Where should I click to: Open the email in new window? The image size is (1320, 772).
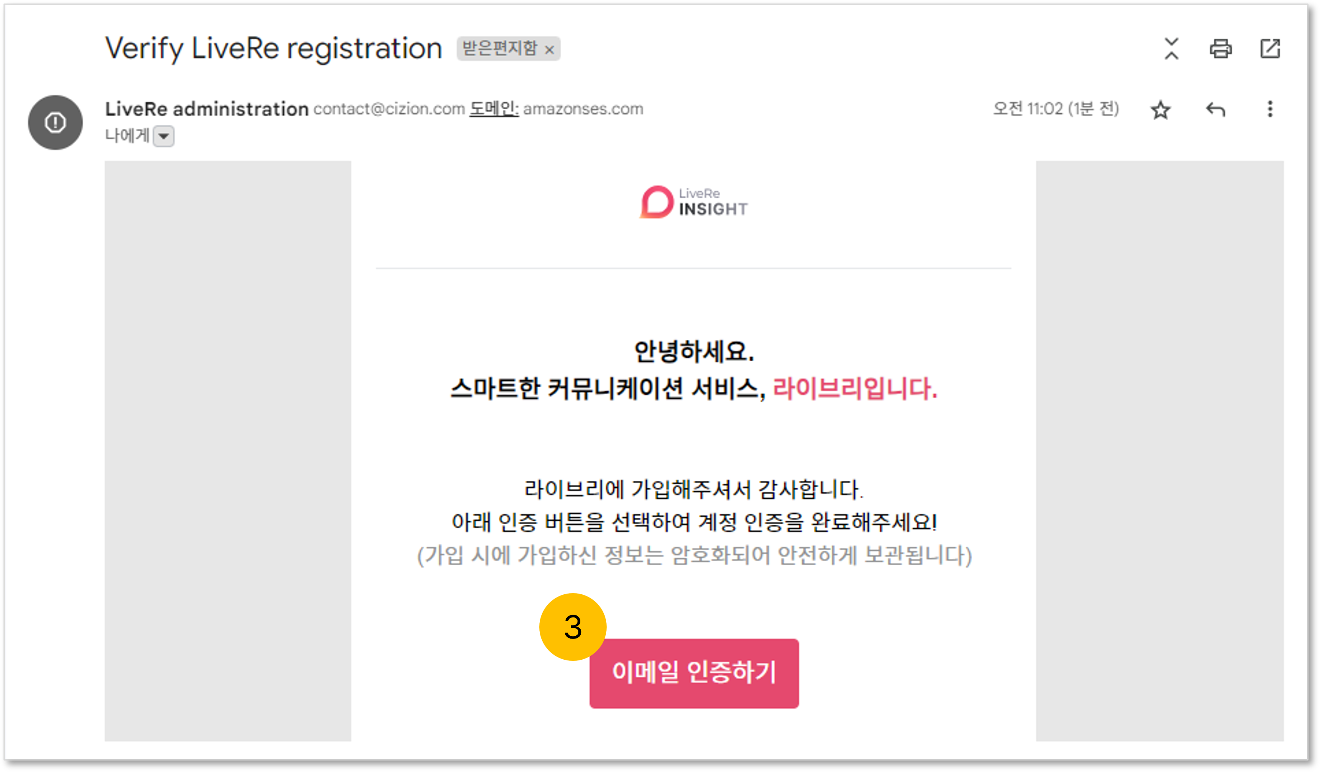coord(1270,49)
